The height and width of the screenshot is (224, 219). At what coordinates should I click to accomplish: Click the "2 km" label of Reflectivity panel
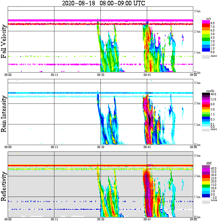pos(197,176)
